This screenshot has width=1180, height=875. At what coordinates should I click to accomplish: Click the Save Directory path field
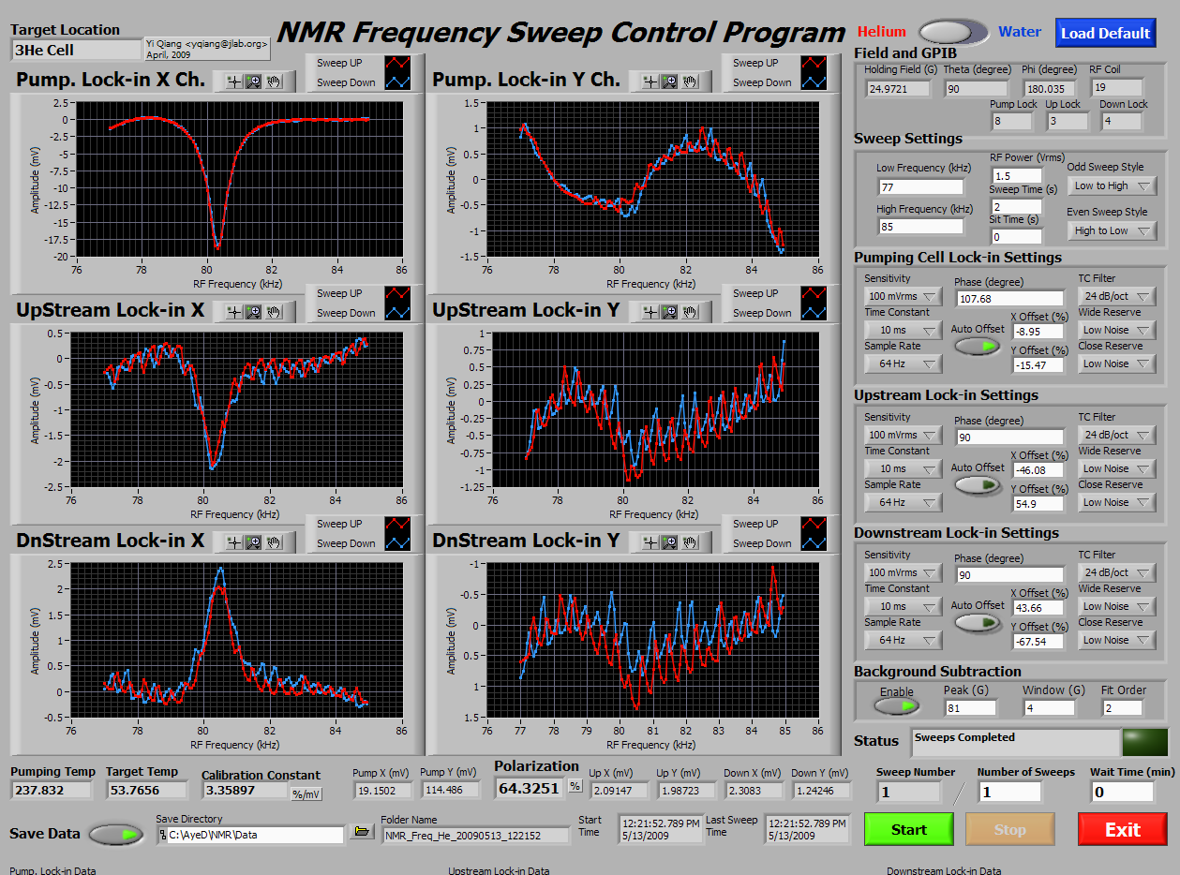click(x=250, y=835)
